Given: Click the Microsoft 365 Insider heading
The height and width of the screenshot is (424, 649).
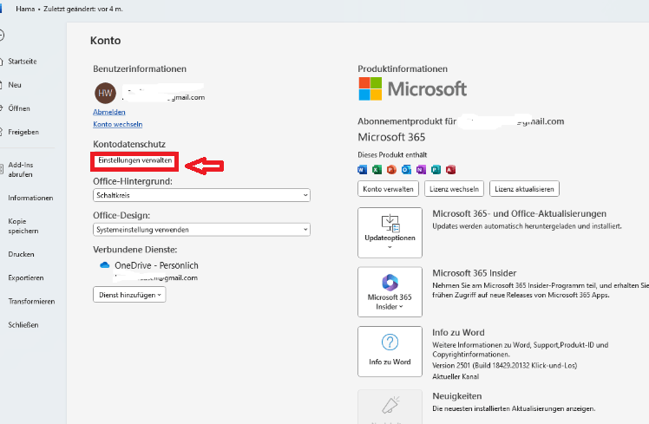Looking at the screenshot, I should [475, 273].
